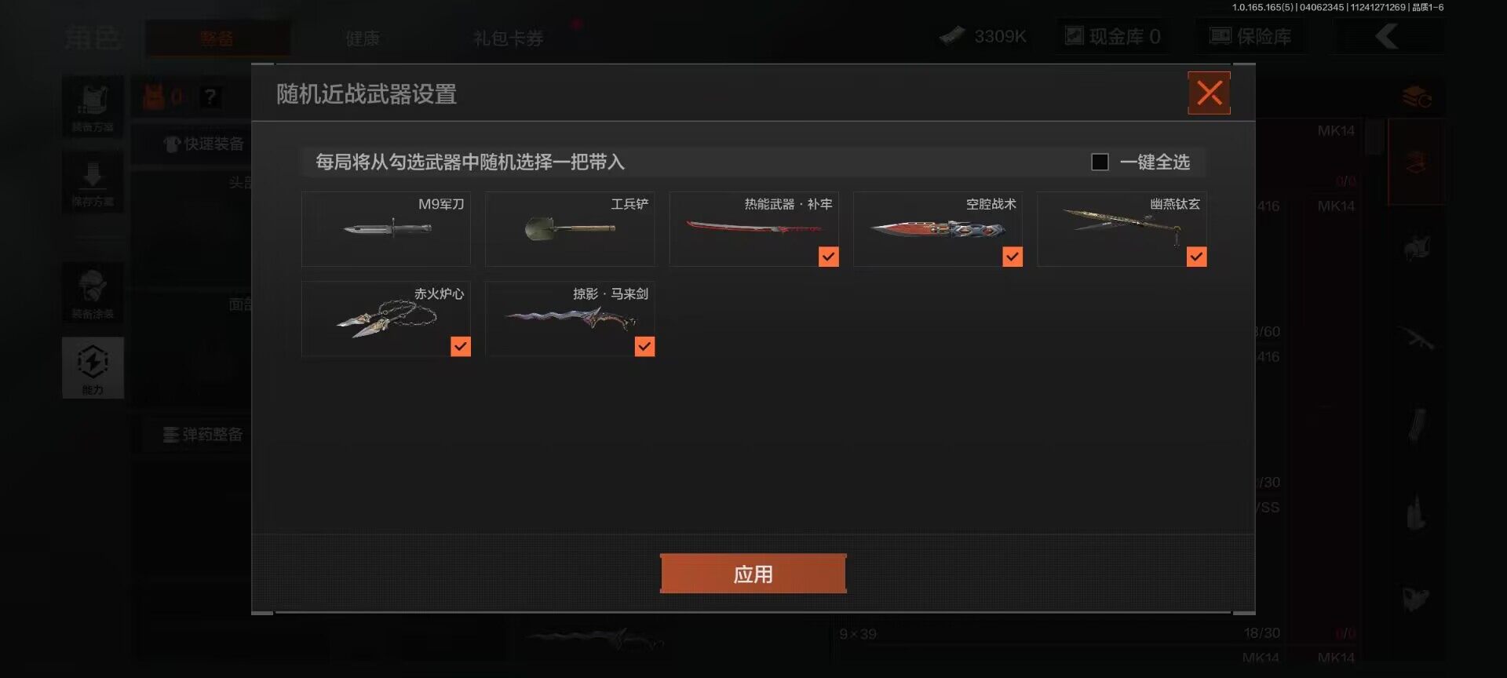Viewport: 1507px width, 678px height.
Task: Uncheck the 空腔战术 weapon checkbox
Action: [1013, 257]
